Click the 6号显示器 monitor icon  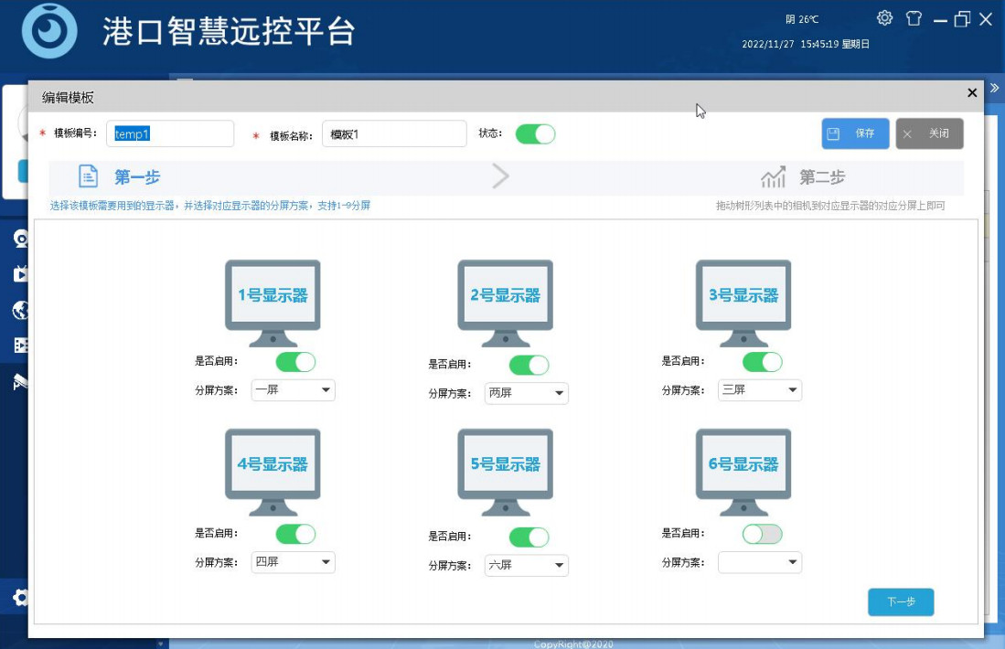743,471
